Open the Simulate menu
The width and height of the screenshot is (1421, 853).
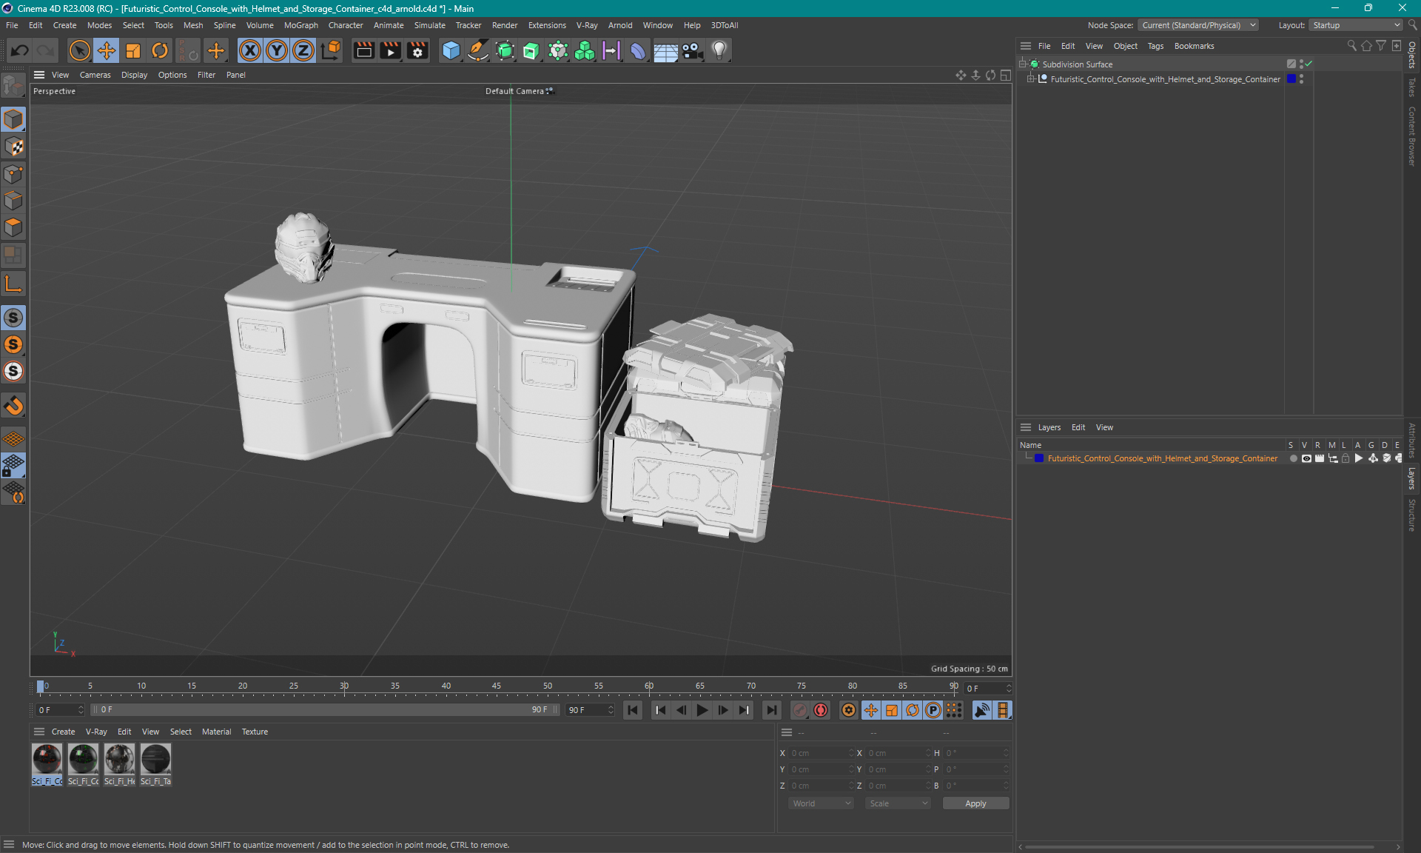pyautogui.click(x=429, y=25)
